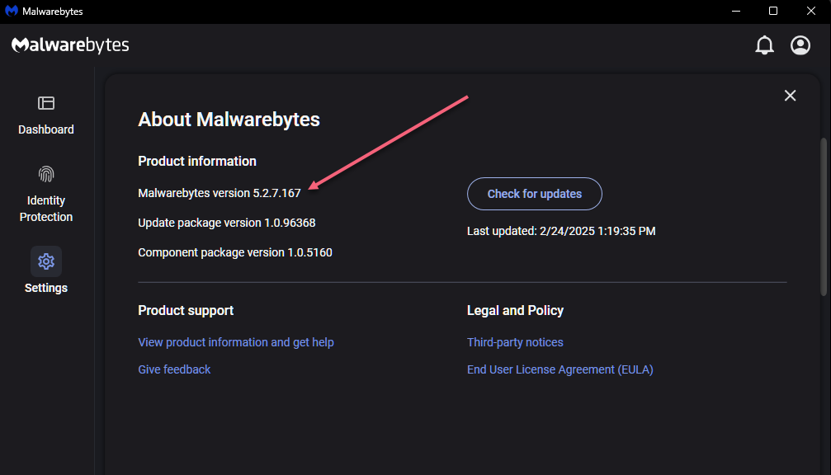Viewport: 831px width, 475px height.
Task: Click the vertical scrollbar thumb
Action: [x=823, y=217]
